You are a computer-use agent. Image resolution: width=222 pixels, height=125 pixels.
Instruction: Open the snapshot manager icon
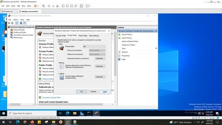tap(58, 6)
